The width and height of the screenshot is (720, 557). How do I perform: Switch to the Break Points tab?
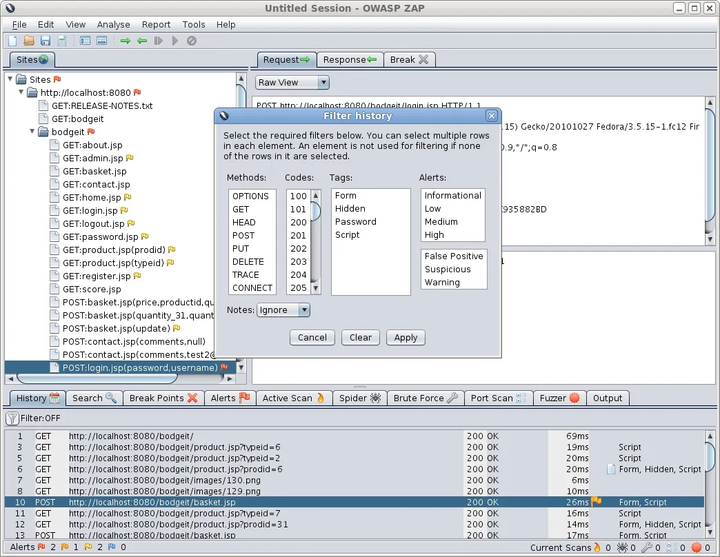163,398
